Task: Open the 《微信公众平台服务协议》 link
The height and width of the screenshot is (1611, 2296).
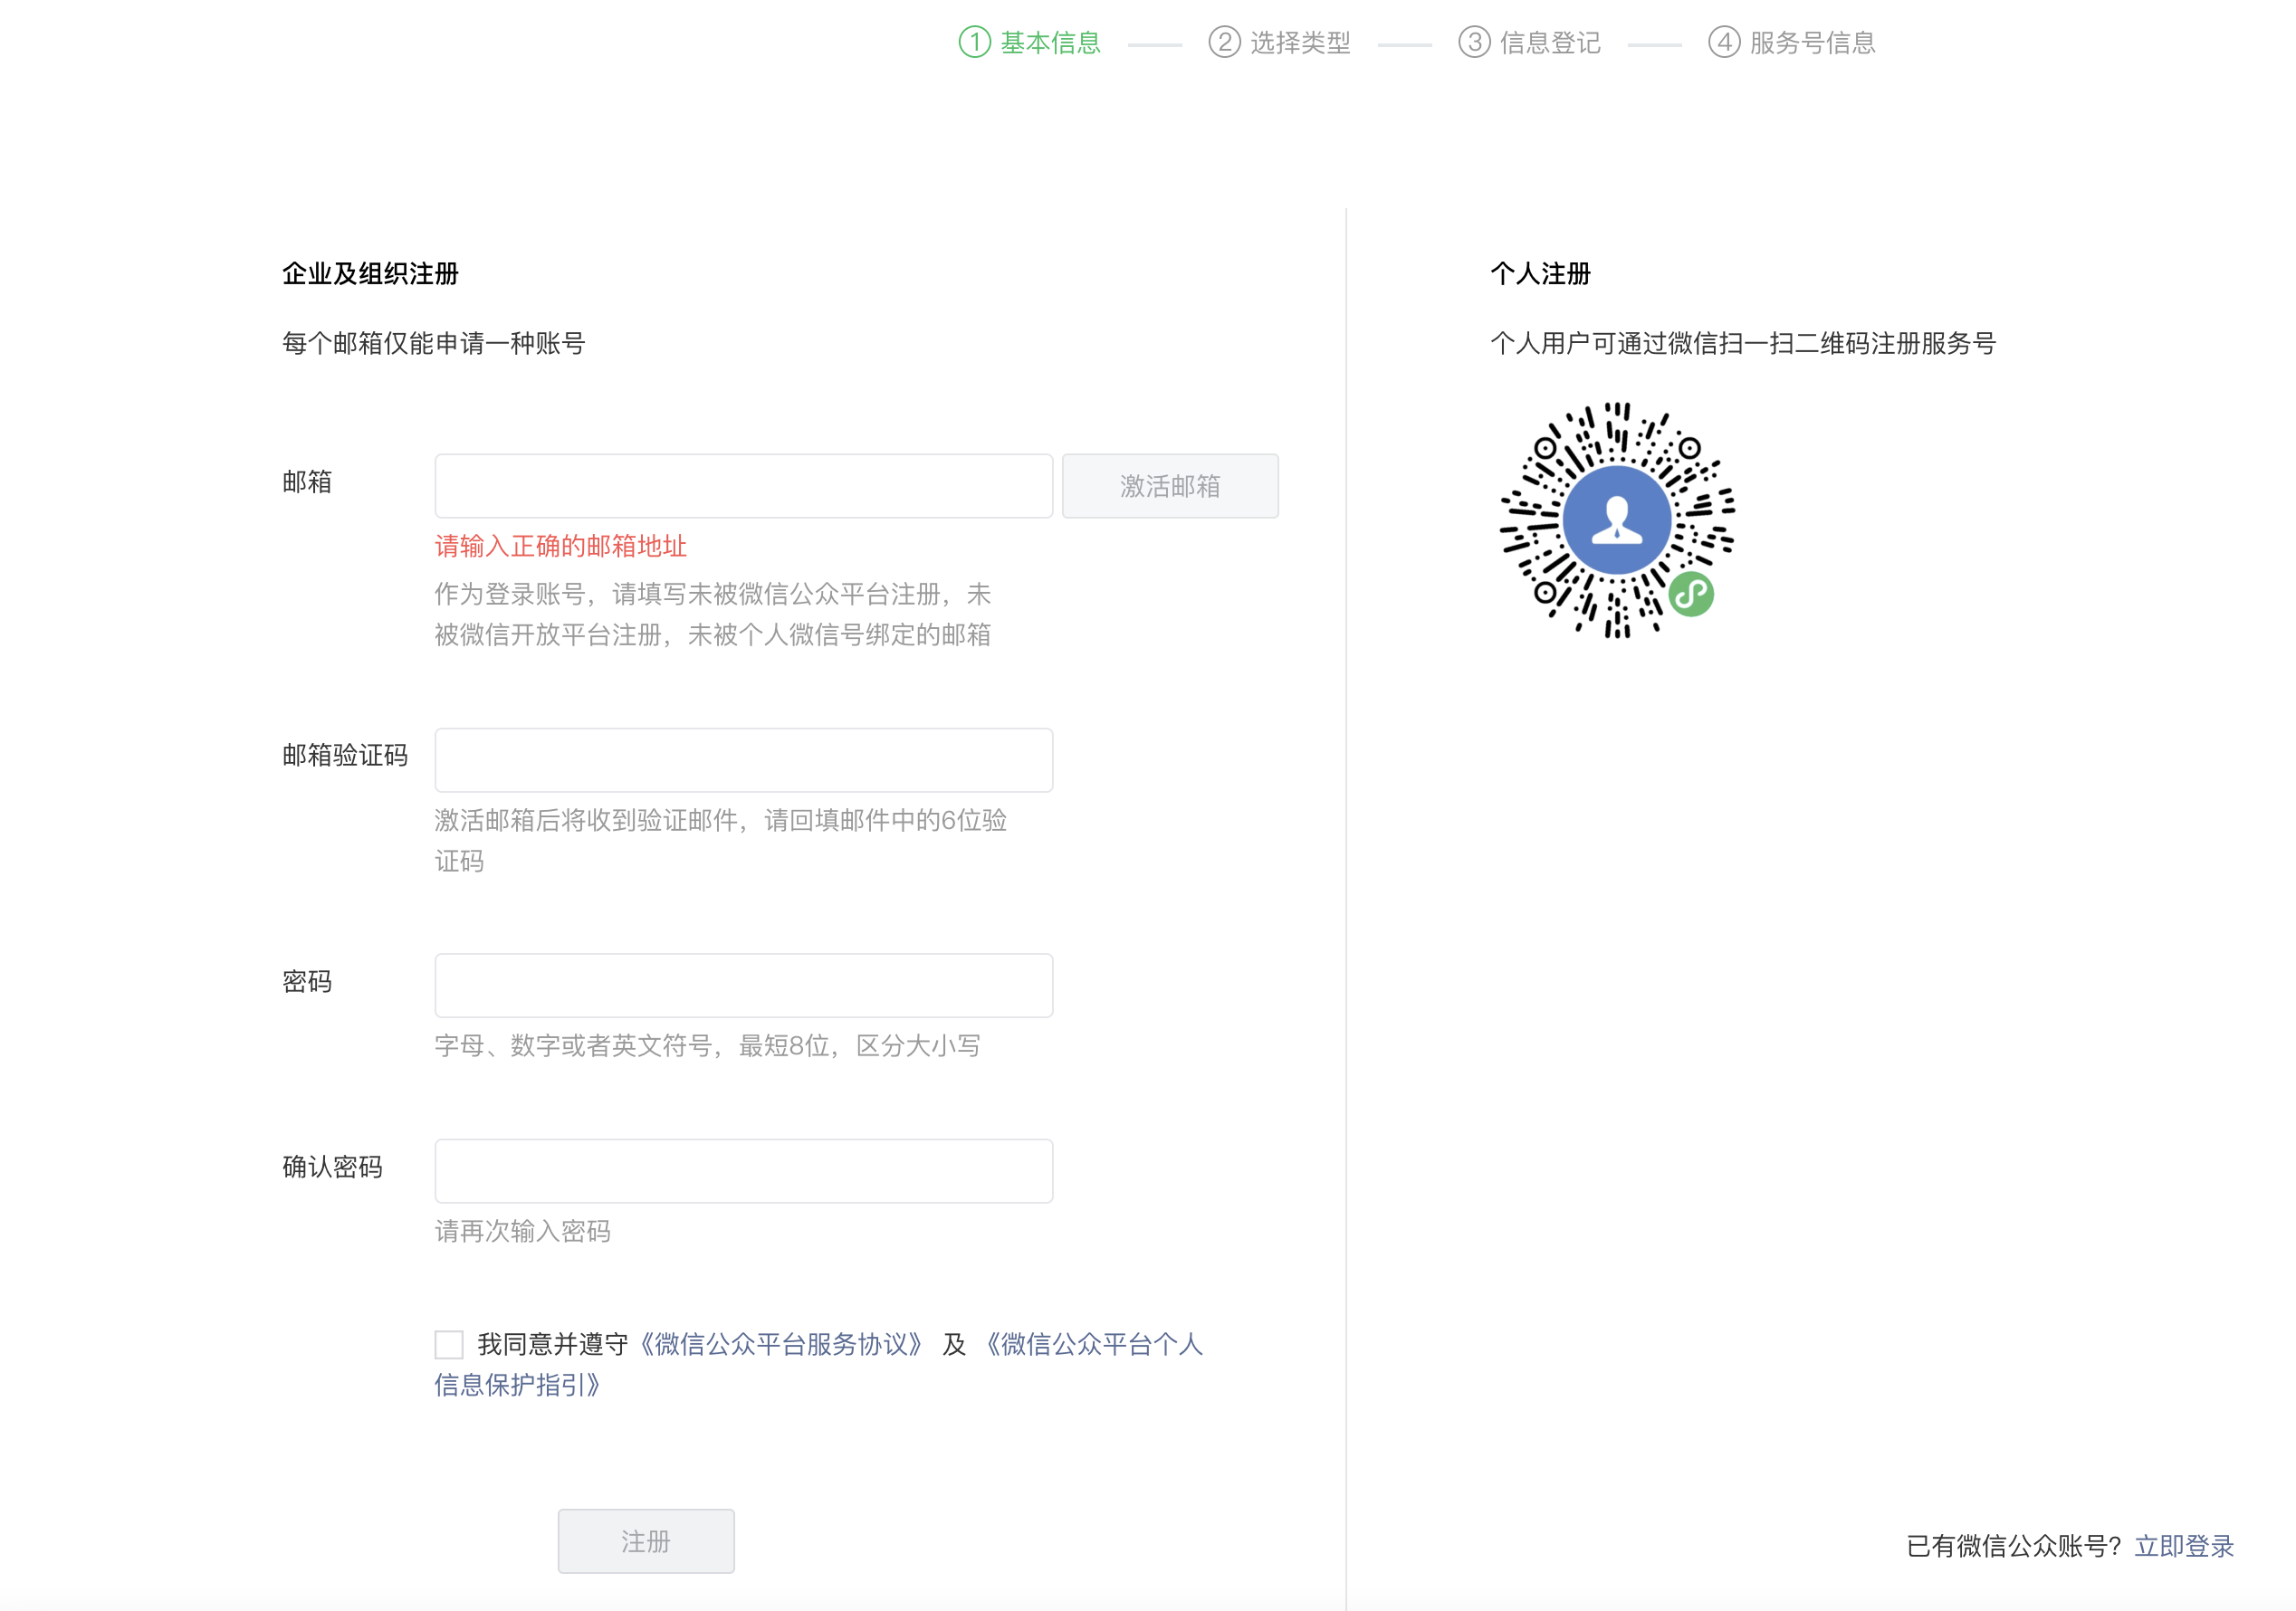Action: (x=780, y=1344)
